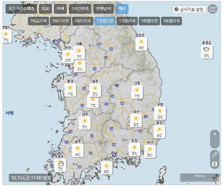Click the 100 km scale bar

coord(200,177)
